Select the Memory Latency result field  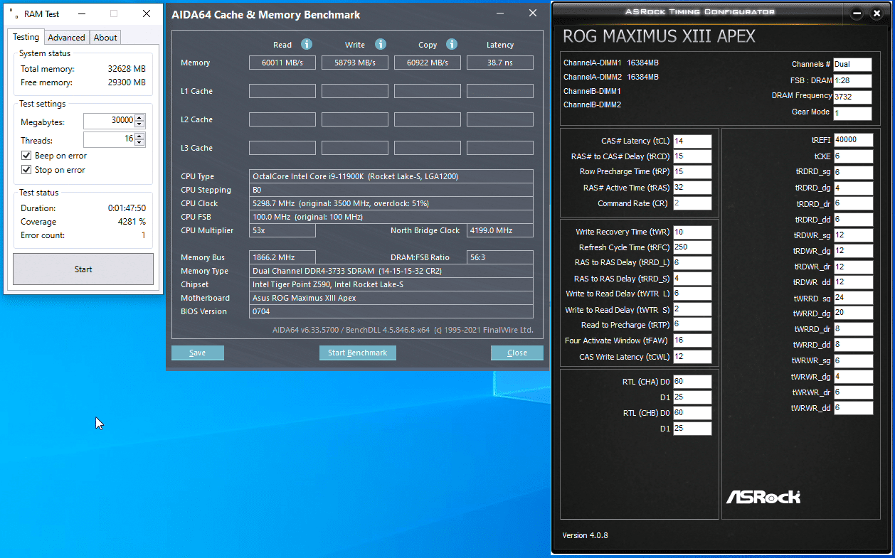[x=500, y=63]
